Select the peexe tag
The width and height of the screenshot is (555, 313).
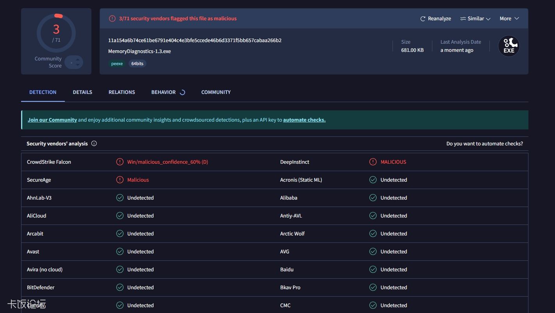click(x=117, y=63)
